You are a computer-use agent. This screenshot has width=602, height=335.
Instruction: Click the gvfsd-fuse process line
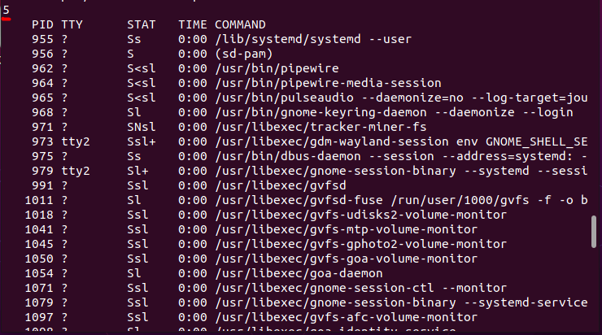(x=401, y=200)
